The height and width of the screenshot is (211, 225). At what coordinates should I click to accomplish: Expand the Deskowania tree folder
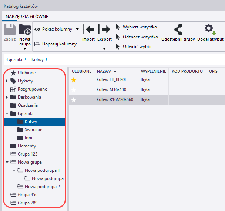point(7,97)
